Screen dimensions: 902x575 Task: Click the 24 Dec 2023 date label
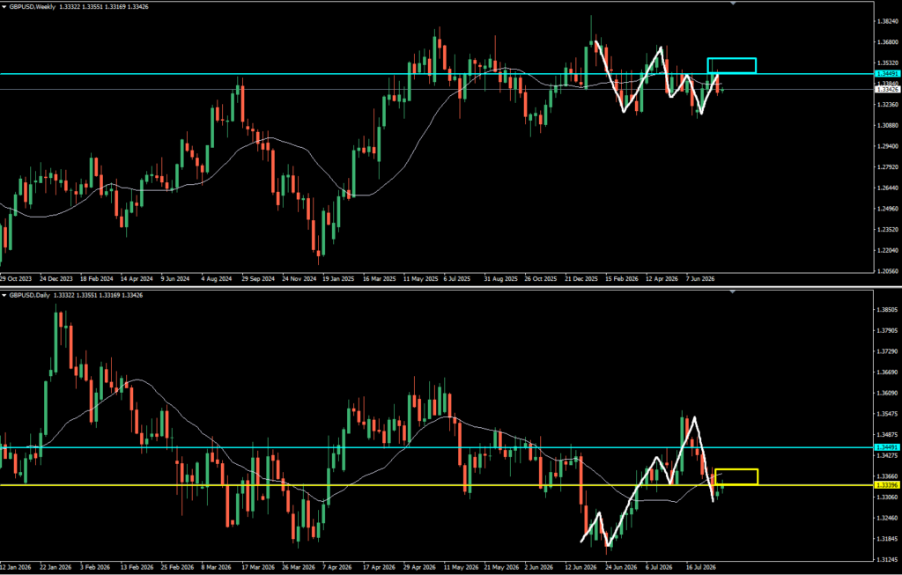[x=56, y=279]
